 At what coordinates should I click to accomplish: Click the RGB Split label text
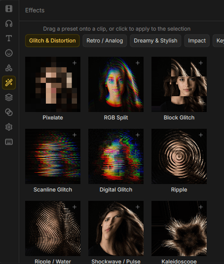[116, 117]
